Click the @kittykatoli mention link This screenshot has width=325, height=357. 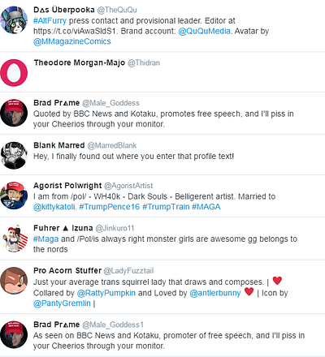click(x=54, y=207)
